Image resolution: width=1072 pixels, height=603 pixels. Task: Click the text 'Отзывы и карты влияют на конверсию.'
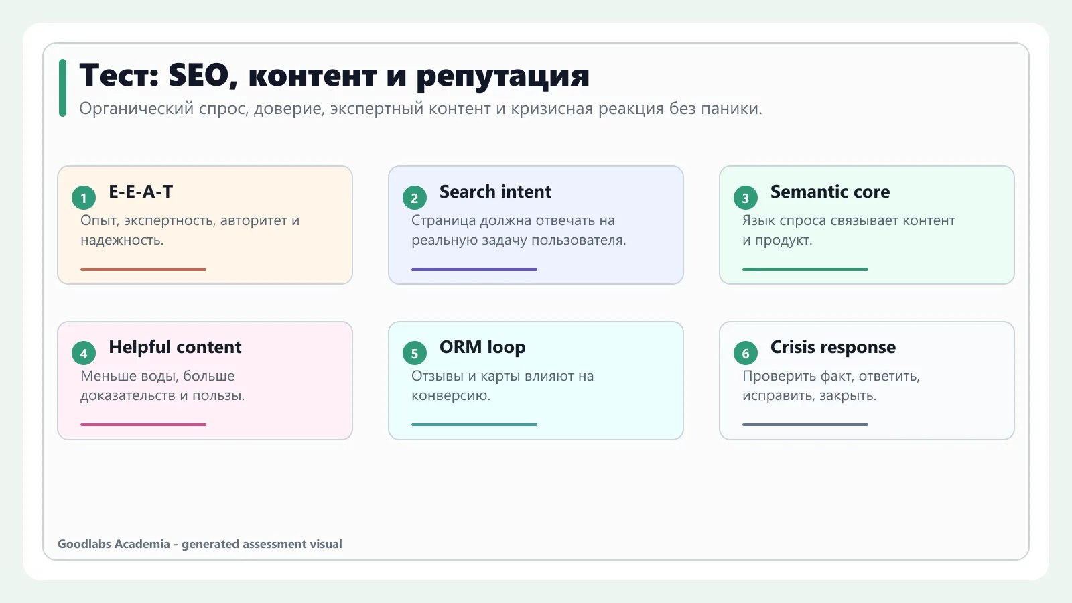click(x=503, y=385)
